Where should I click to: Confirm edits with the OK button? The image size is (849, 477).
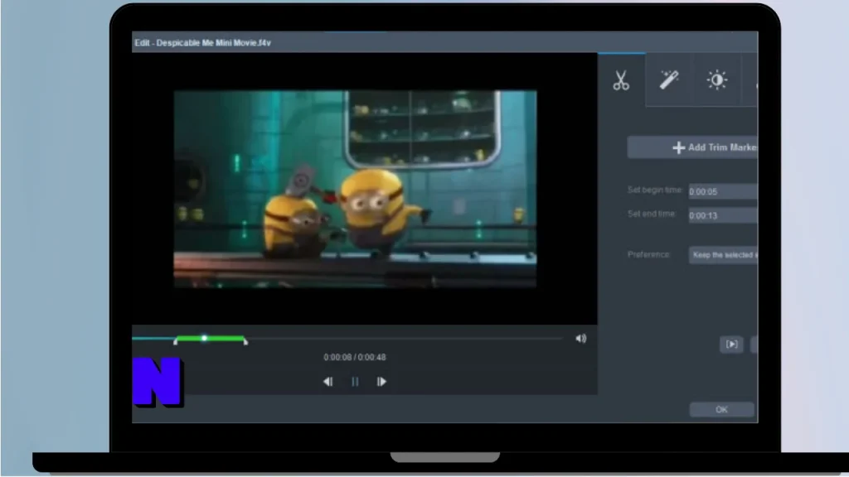click(x=721, y=409)
